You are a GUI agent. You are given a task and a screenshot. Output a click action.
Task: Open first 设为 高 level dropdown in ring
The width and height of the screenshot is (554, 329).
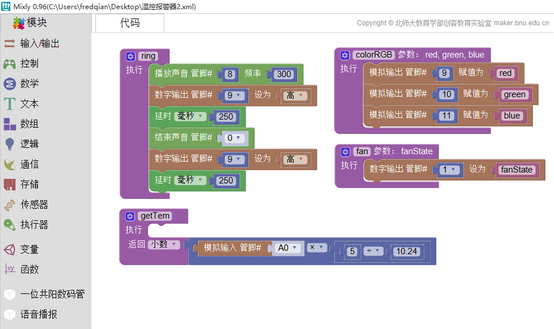point(295,95)
